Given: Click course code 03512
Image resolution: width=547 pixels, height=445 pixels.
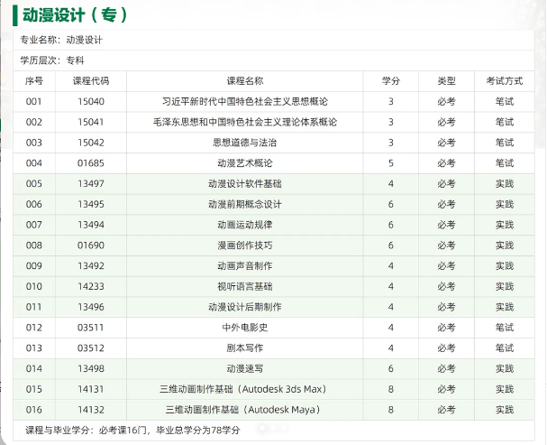Looking at the screenshot, I should (91, 348).
